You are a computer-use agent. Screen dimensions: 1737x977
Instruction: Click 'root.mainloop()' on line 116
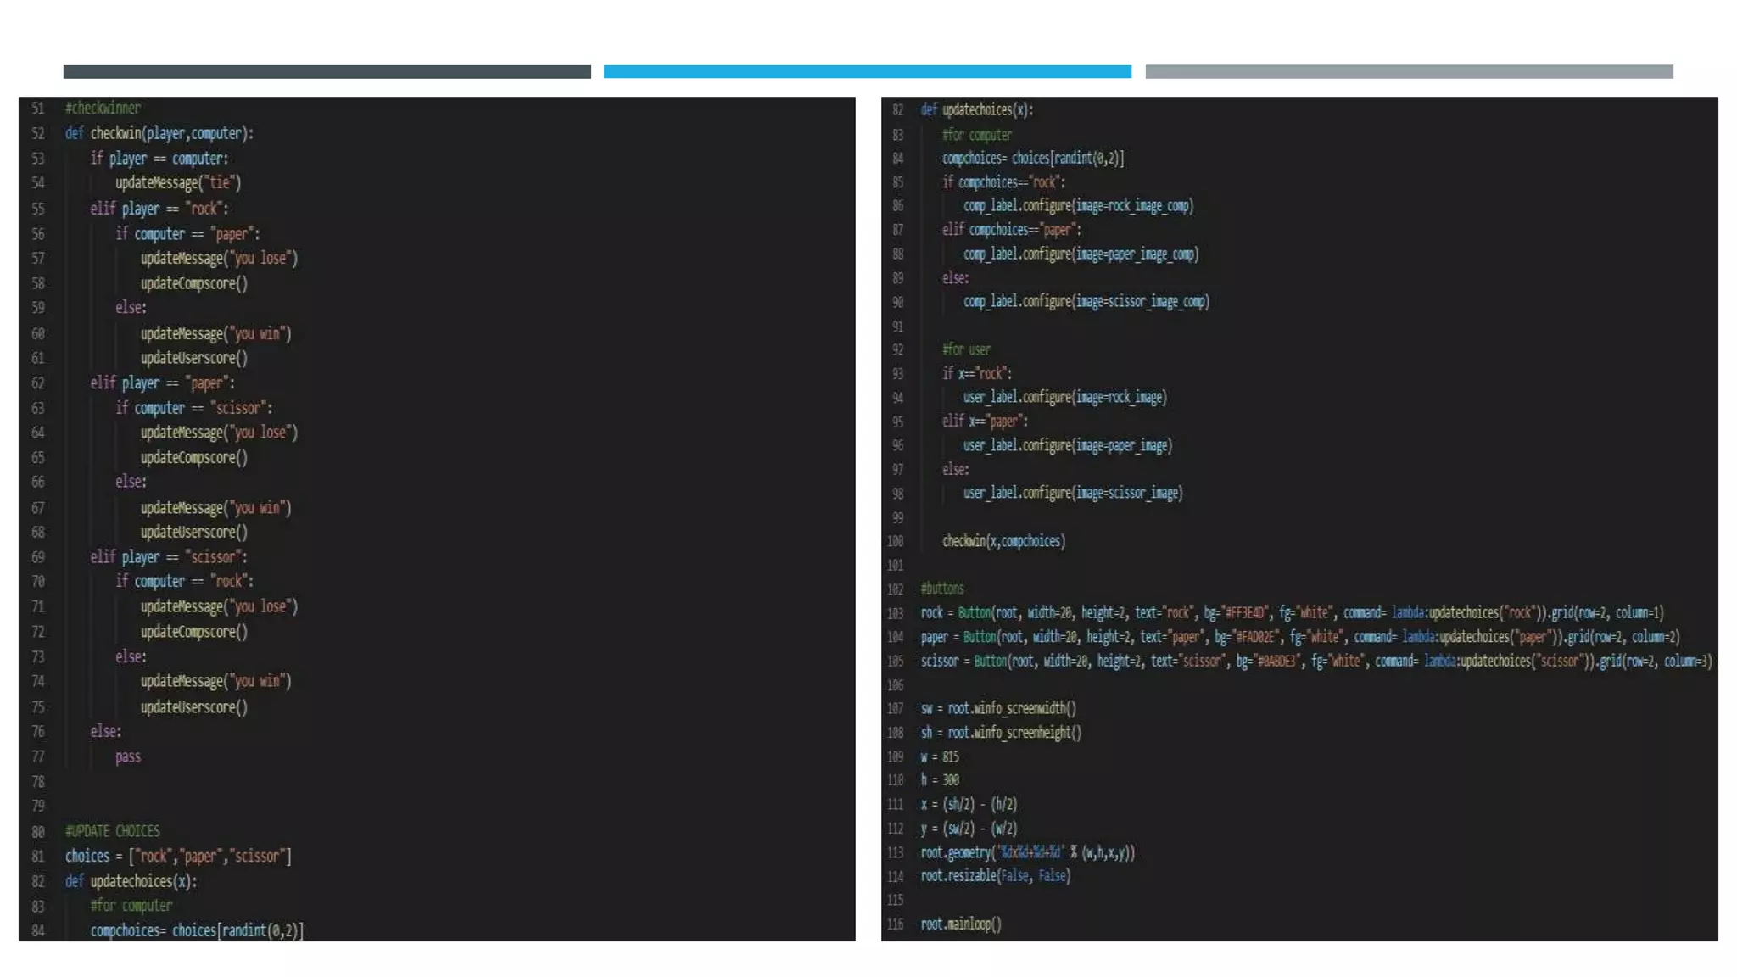click(961, 924)
